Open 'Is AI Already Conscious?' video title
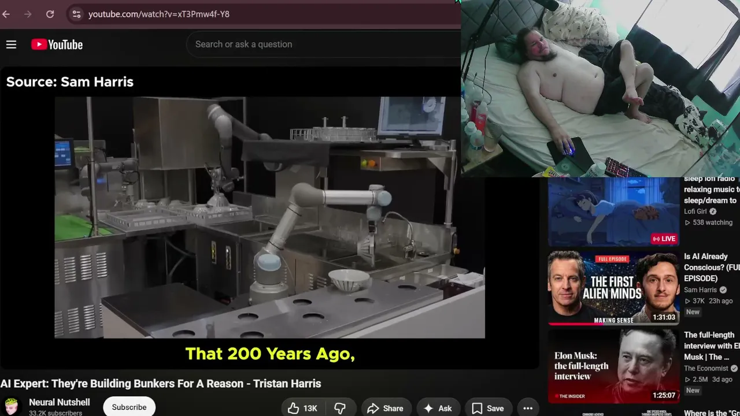This screenshot has height=416, width=740. tap(712, 267)
